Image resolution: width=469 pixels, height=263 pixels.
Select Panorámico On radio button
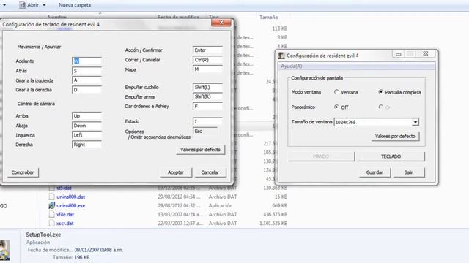(x=380, y=107)
